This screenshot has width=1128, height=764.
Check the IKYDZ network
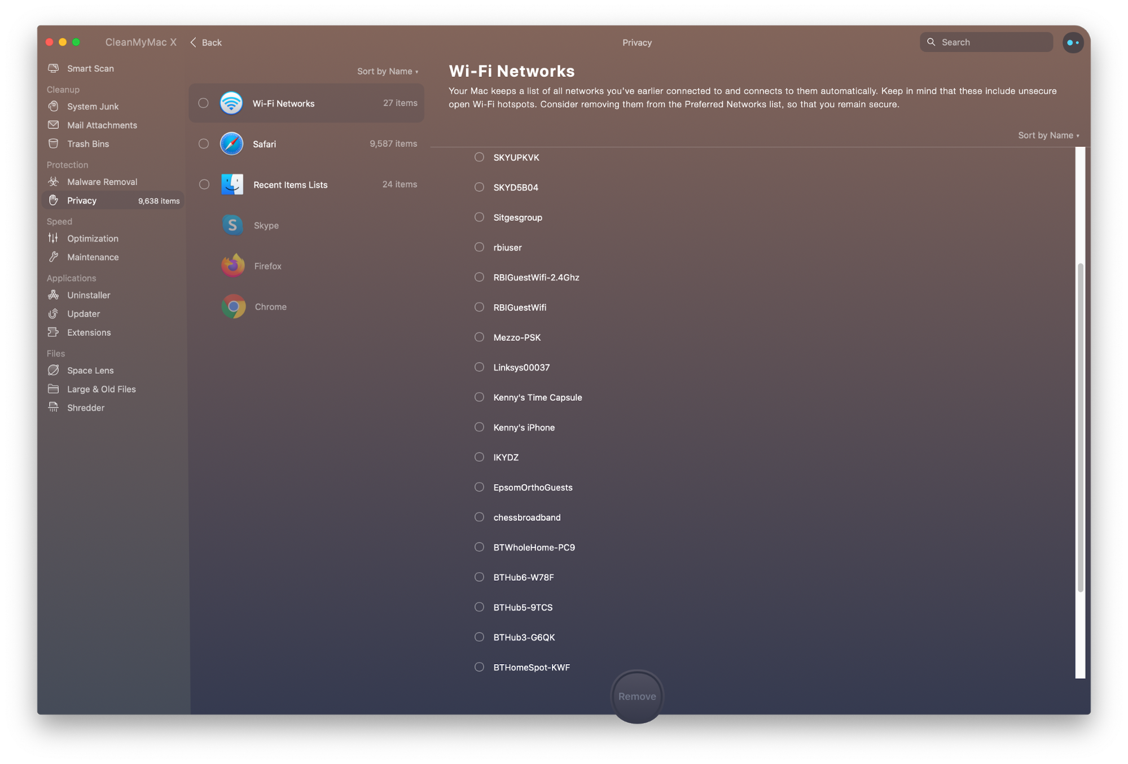pyautogui.click(x=479, y=457)
